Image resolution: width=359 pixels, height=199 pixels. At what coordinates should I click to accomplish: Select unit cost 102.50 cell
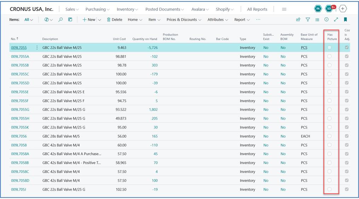pos(121,189)
